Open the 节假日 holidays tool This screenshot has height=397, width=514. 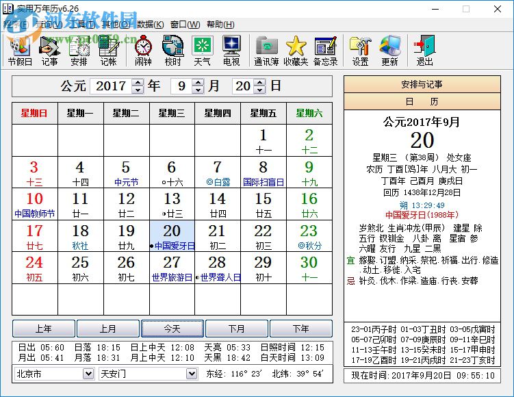(x=20, y=51)
